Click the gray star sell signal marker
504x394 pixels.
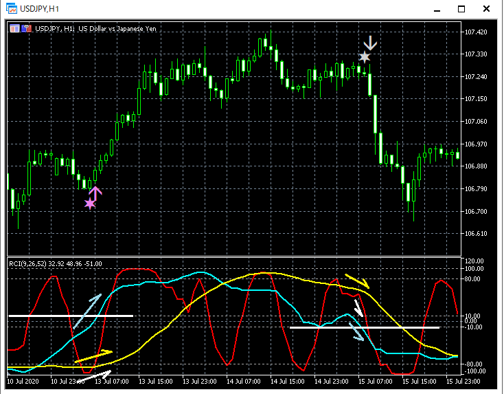[365, 57]
